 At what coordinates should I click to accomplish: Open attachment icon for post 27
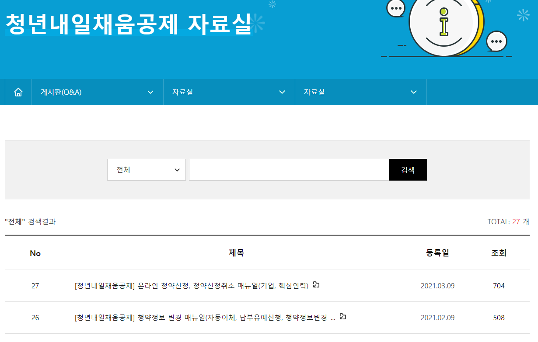(316, 285)
